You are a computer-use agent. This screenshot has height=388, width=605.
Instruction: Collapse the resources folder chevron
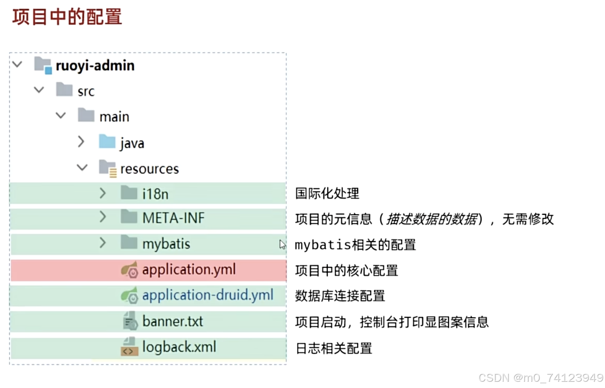82,168
